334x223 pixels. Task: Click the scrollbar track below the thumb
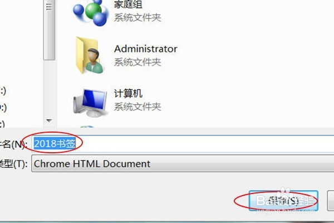[49, 89]
